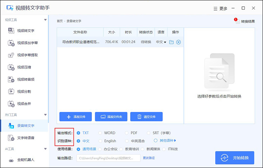Collapse the AI工具 section
Image resolution: width=263 pixels, height=168 pixels.
tap(45, 149)
